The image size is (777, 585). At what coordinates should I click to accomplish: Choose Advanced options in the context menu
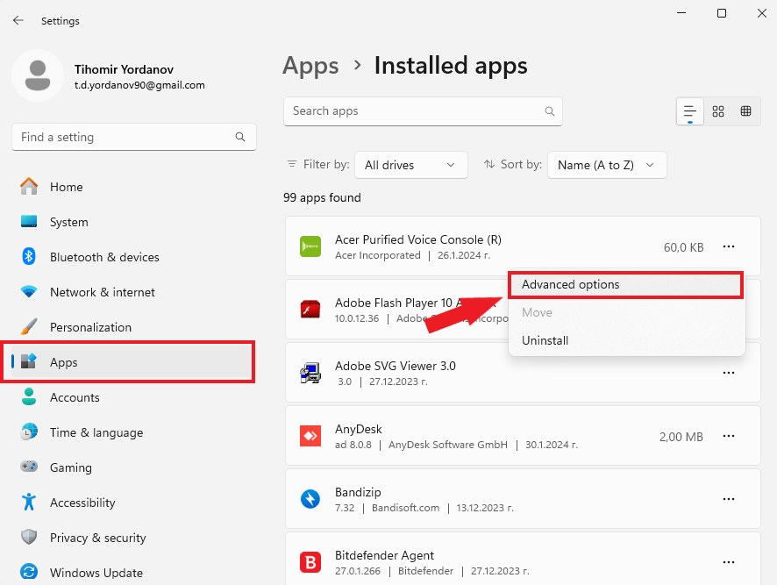[625, 284]
